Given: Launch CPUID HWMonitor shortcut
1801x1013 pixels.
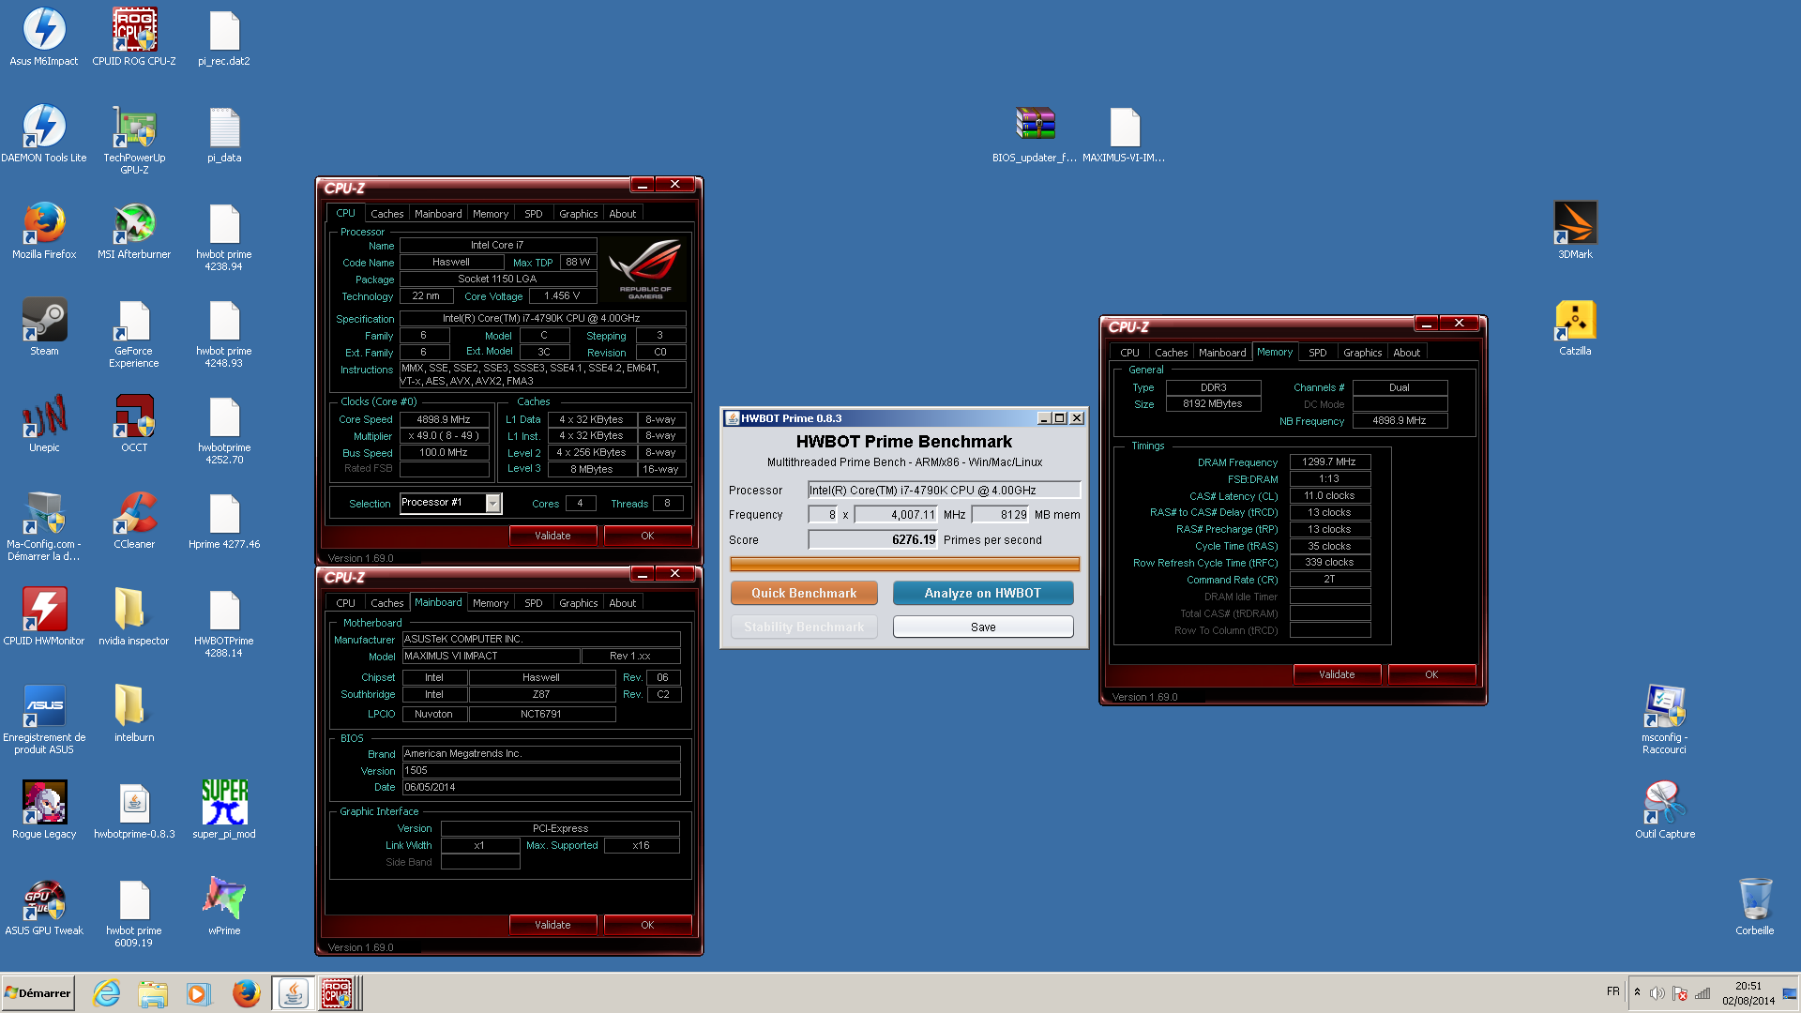Looking at the screenshot, I should 44,617.
